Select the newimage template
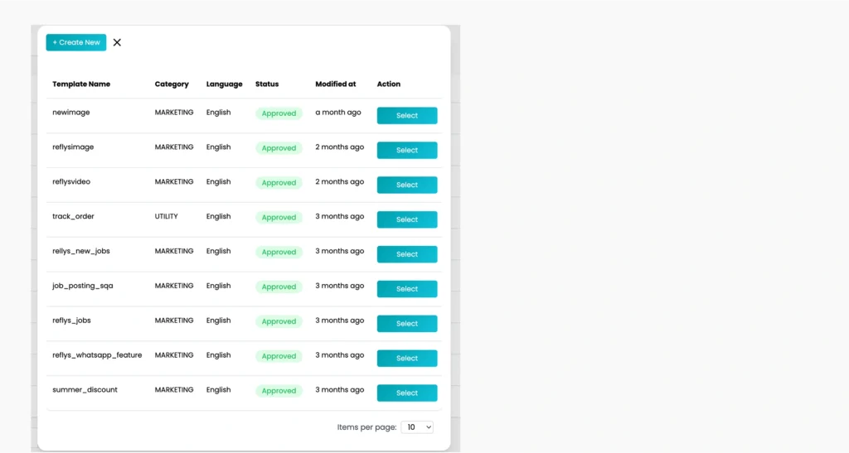The image size is (849, 453). point(406,115)
